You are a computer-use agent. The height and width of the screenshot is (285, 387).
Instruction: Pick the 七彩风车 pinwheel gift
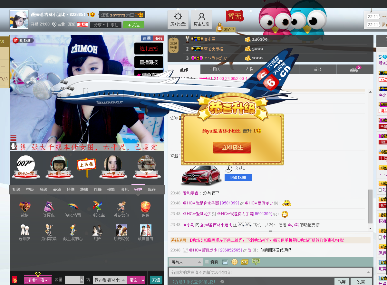(x=97, y=206)
